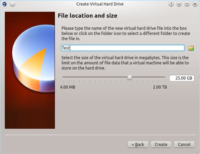Click the disk size slider handle
Image resolution: width=200 pixels, height=154 pixels.
pyautogui.click(x=130, y=77)
